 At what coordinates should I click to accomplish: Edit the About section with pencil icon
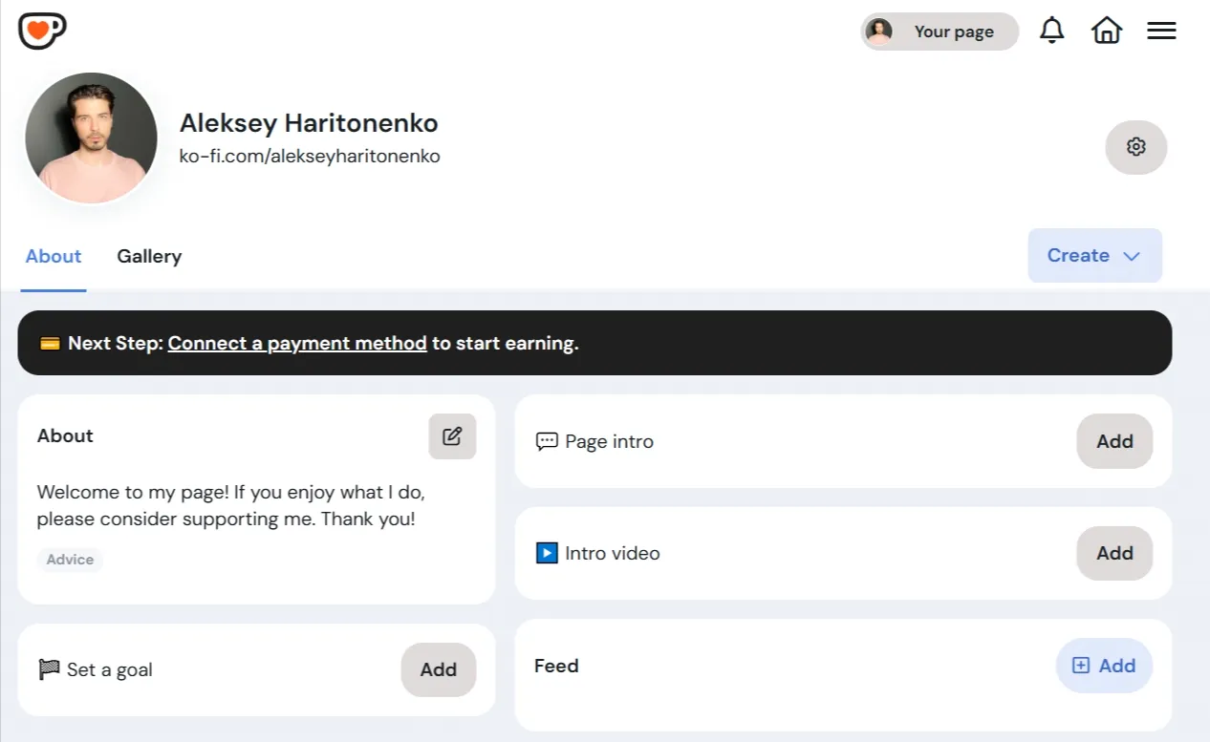[452, 436]
